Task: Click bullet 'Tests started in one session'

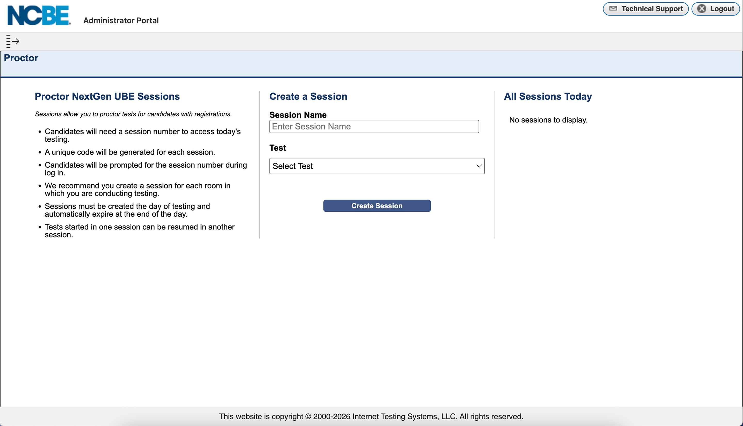Action: pyautogui.click(x=140, y=231)
